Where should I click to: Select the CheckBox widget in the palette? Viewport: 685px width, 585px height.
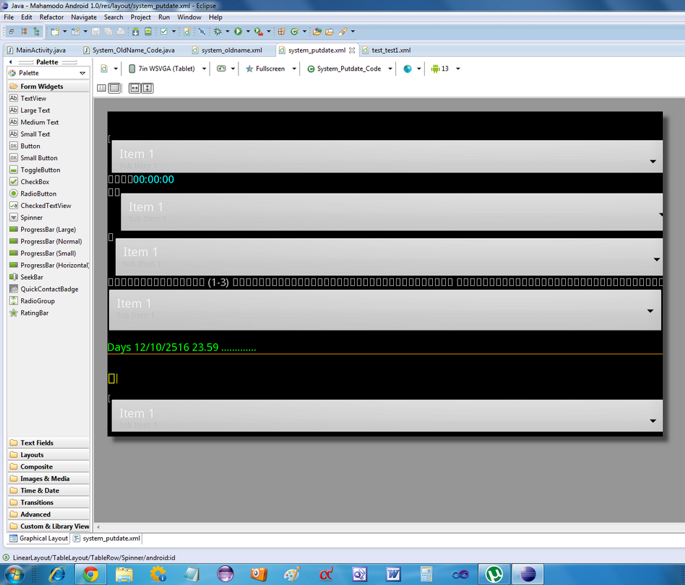[x=34, y=181]
